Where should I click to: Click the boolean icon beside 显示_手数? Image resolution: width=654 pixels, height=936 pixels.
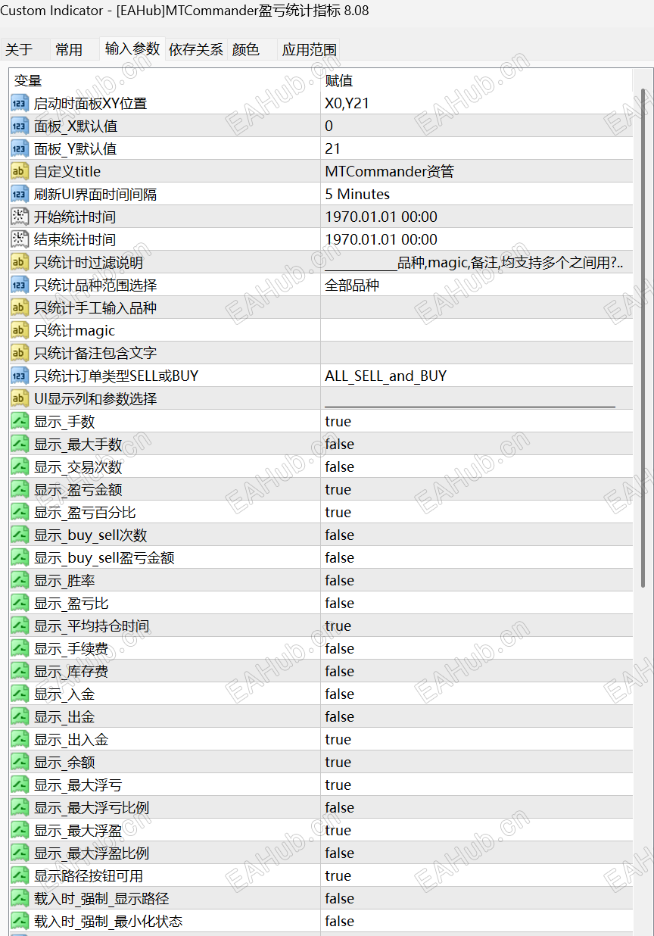[20, 421]
